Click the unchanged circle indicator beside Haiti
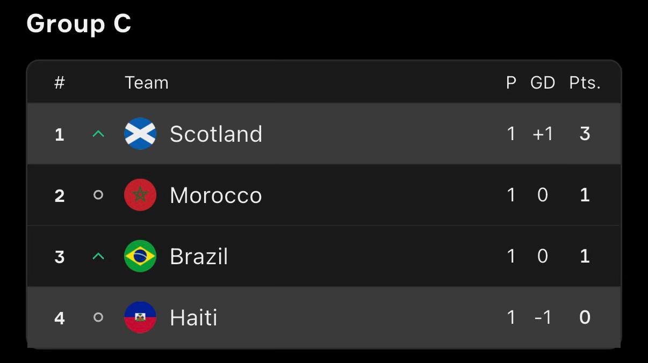This screenshot has height=363, width=648. [x=98, y=317]
